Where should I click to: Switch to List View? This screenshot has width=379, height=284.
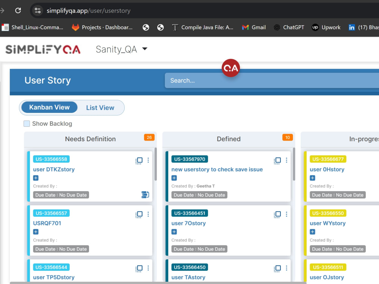100,108
